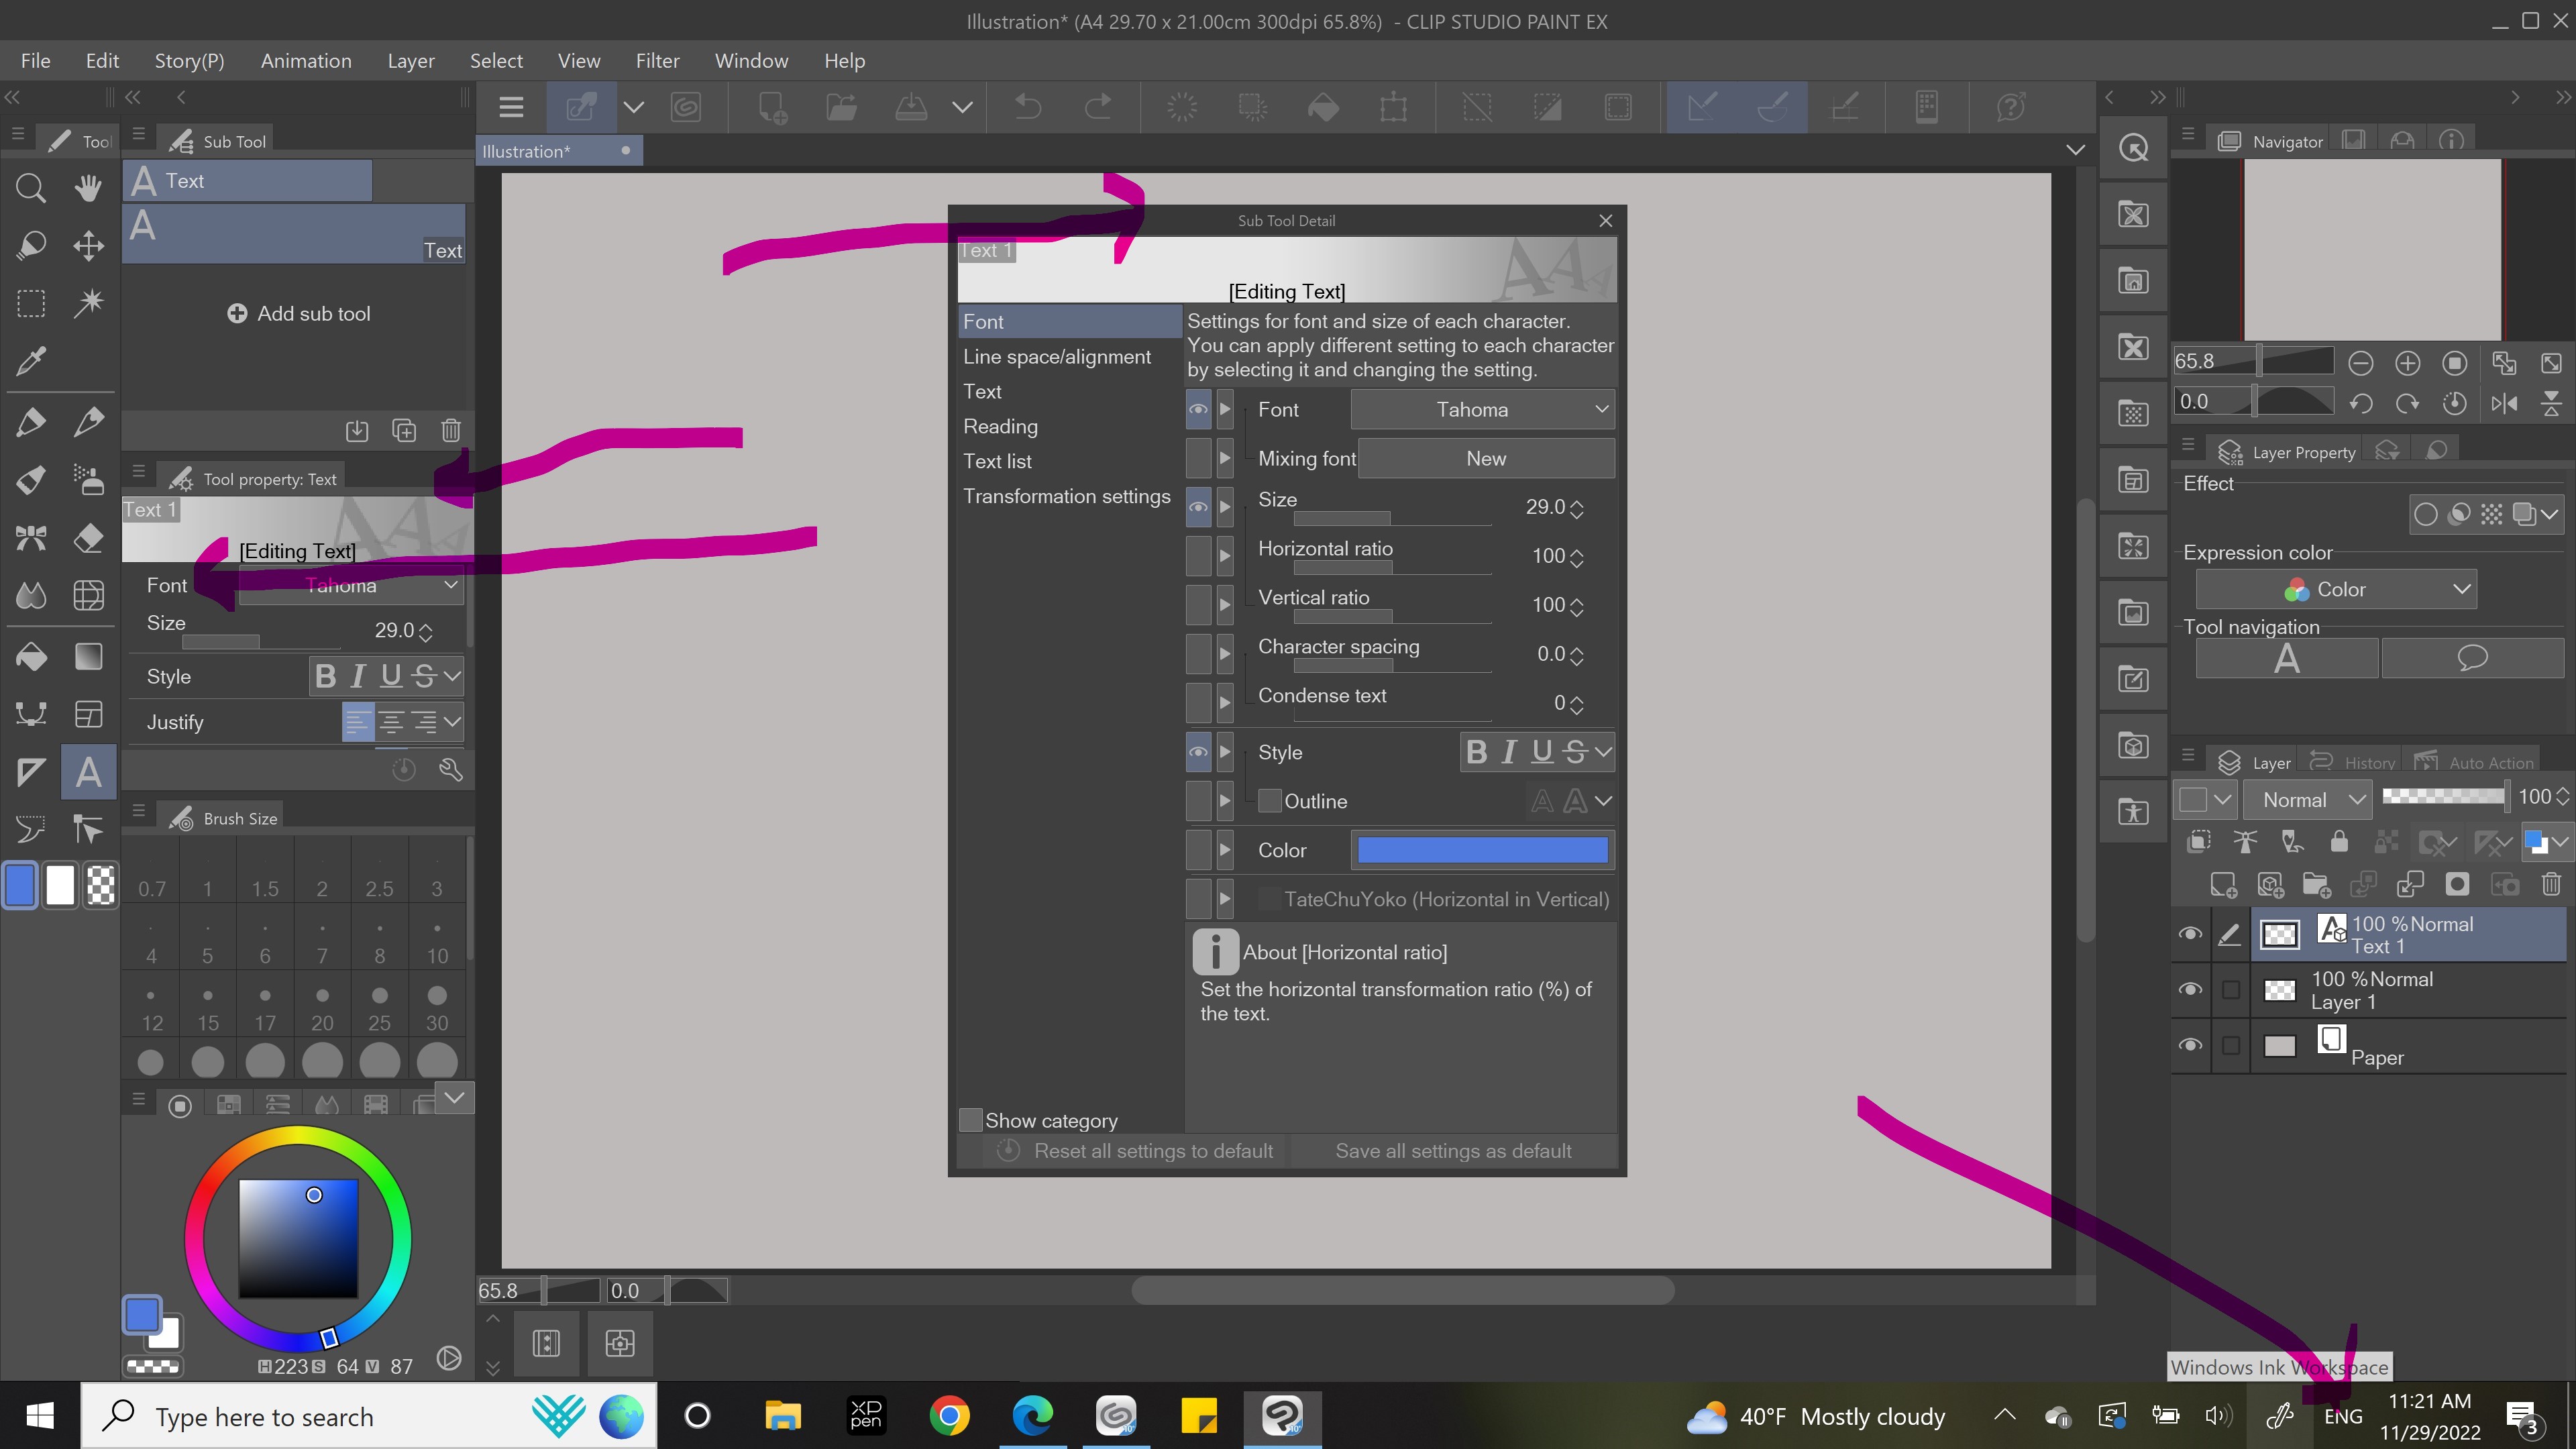Select Line space/alignment category
This screenshot has width=2576, height=1449.
coord(1056,357)
